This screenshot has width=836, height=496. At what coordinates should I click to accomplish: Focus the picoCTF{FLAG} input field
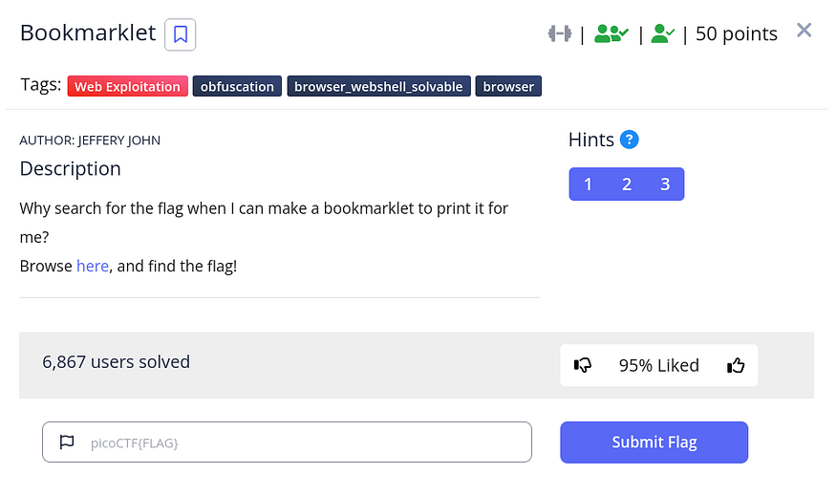(x=306, y=442)
